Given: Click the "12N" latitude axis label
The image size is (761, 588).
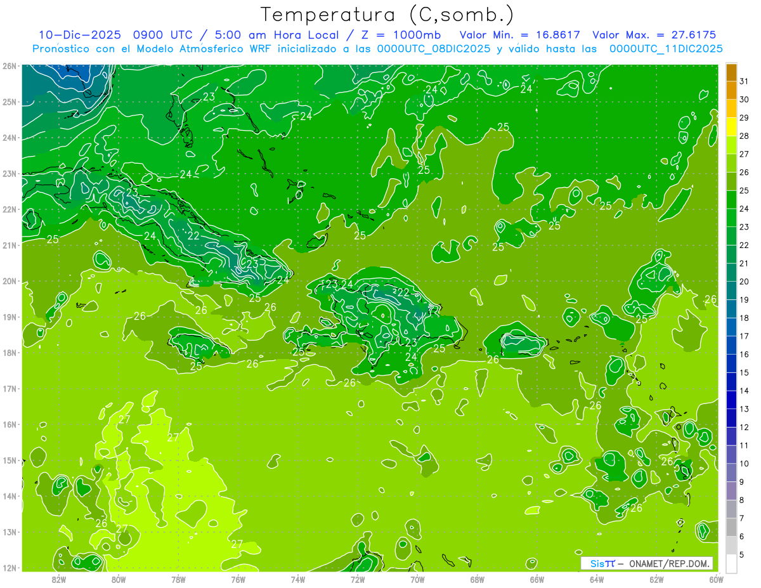Looking at the screenshot, I should coord(9,568).
